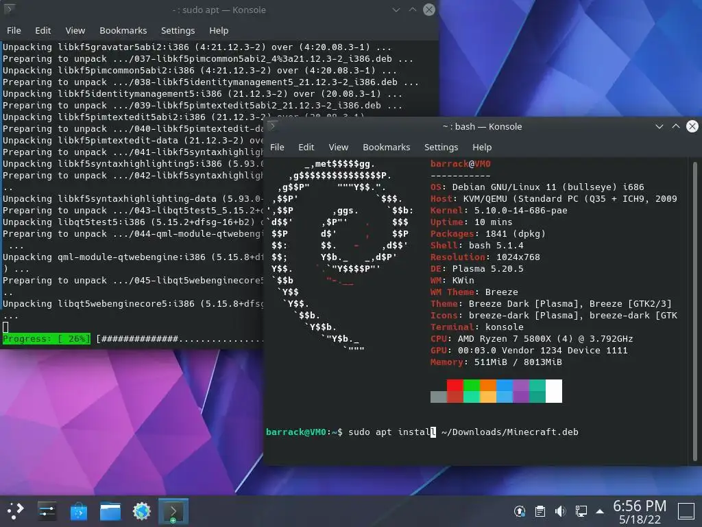Minimize the bash Konsole window

pyautogui.click(x=659, y=126)
